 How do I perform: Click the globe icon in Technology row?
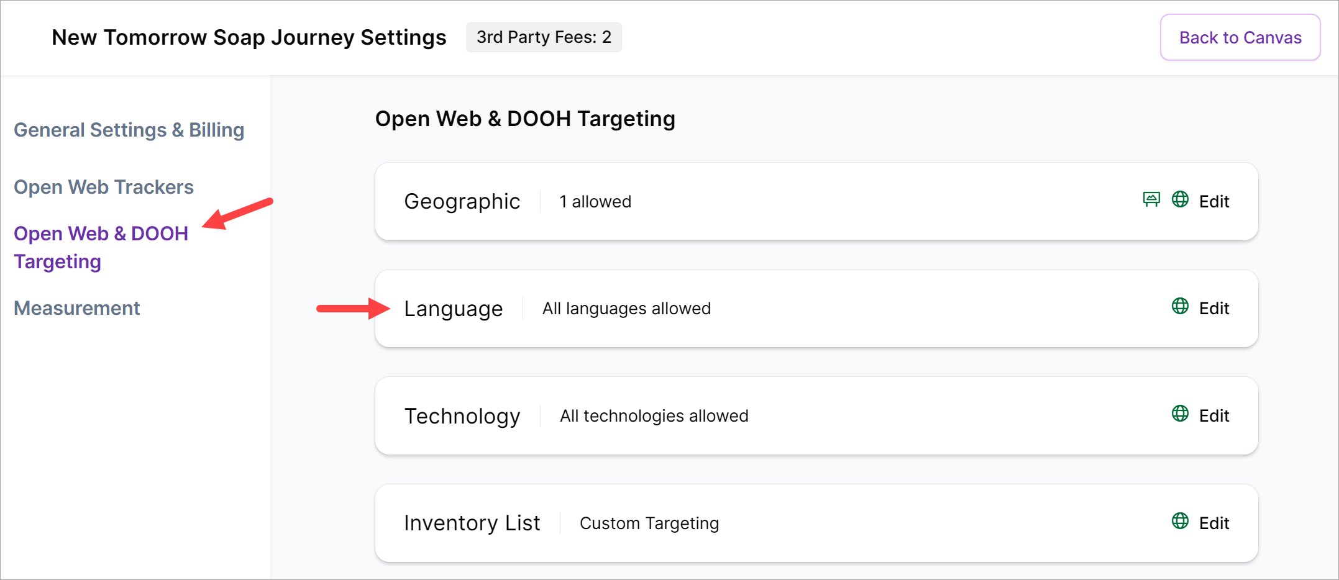tap(1180, 414)
